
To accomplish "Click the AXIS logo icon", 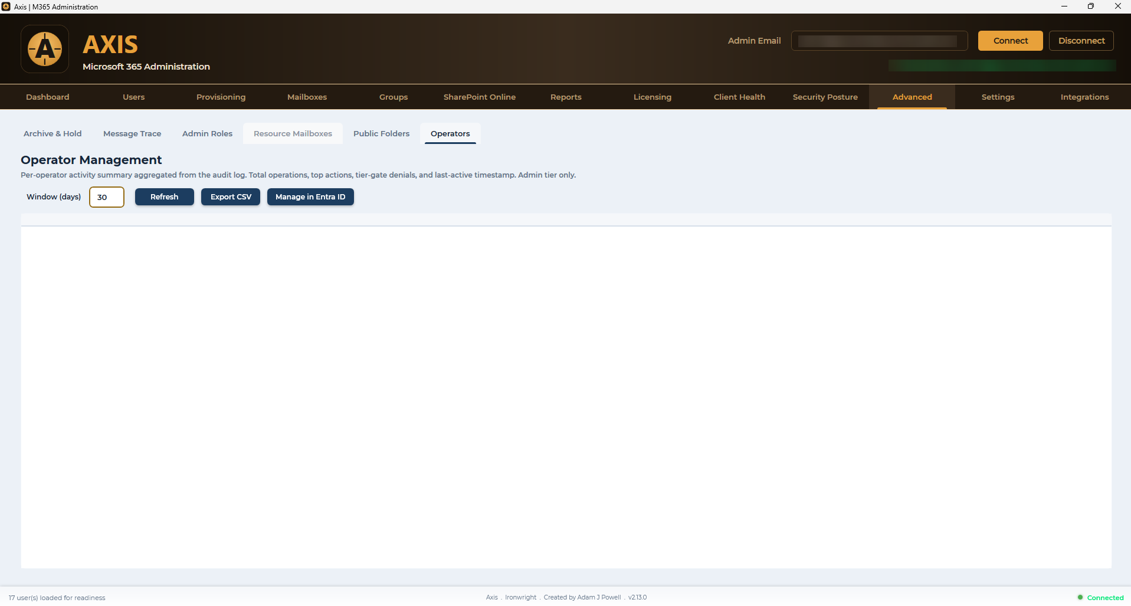I will tap(45, 49).
